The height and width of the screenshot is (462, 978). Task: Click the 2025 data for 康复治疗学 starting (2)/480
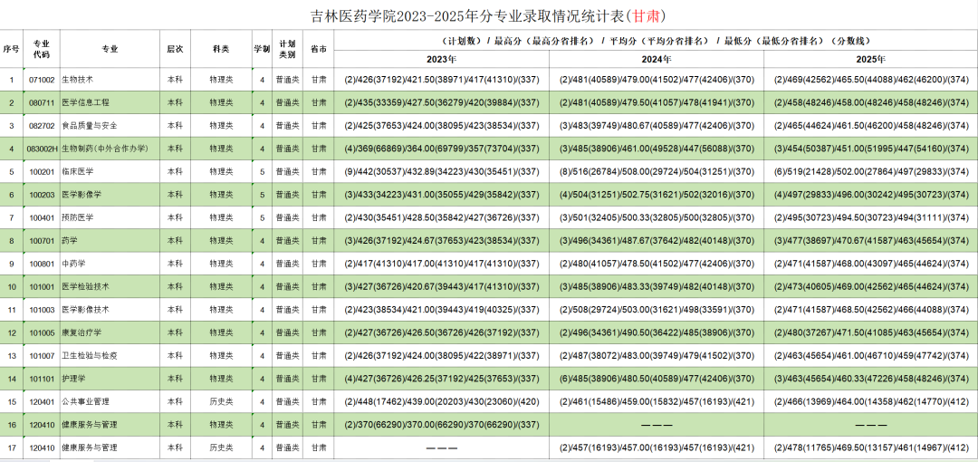[871, 332]
